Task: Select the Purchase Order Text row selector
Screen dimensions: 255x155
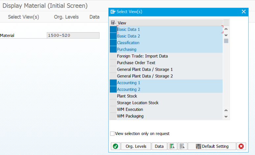Action: coord(113,63)
